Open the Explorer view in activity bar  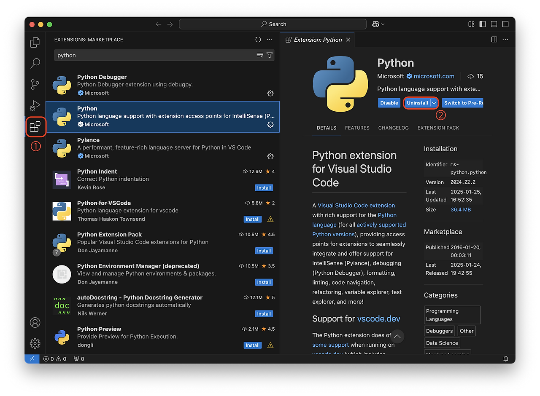[x=35, y=43]
